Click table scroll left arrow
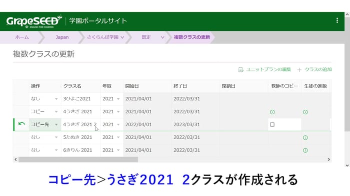 tap(15, 160)
